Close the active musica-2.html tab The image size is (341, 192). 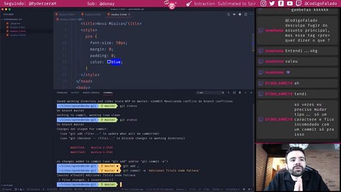[x=129, y=14]
